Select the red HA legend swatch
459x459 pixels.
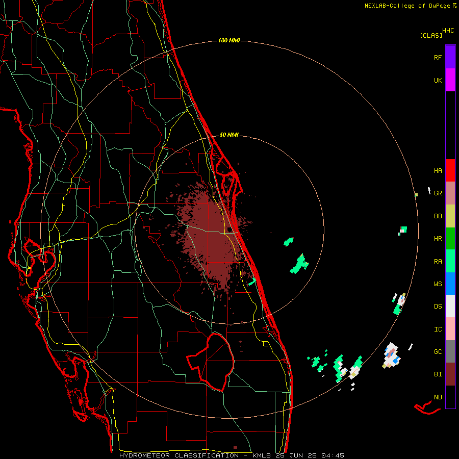tap(450, 170)
